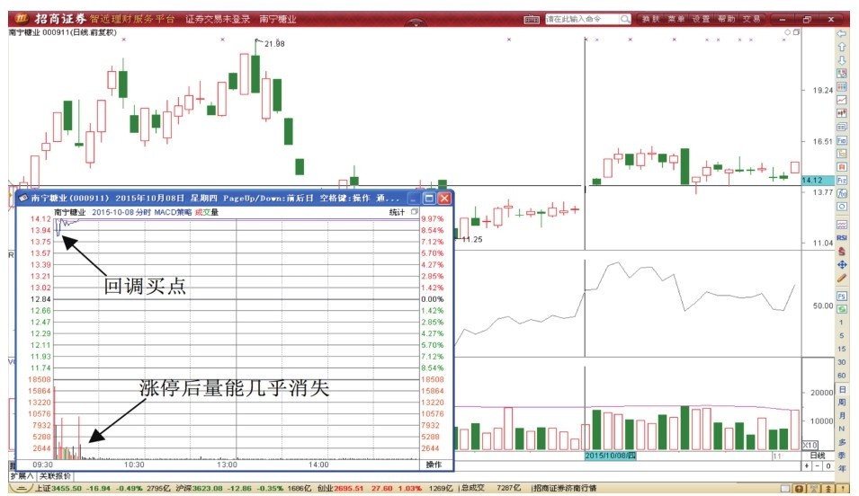This screenshot has height=496, width=859.
Task: Open the 换肤 skin menu
Action: tap(651, 19)
